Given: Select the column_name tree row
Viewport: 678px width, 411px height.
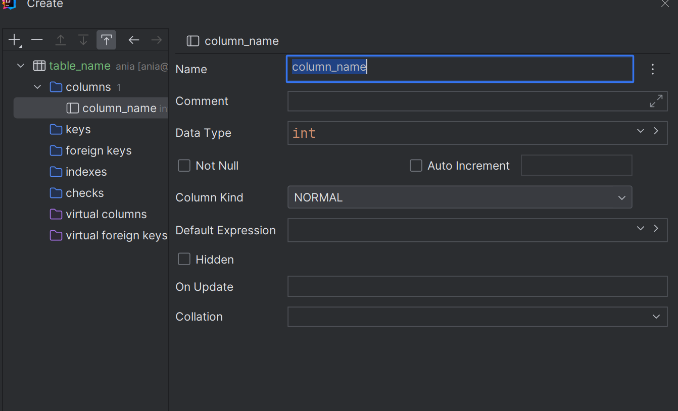Looking at the screenshot, I should click(91, 108).
